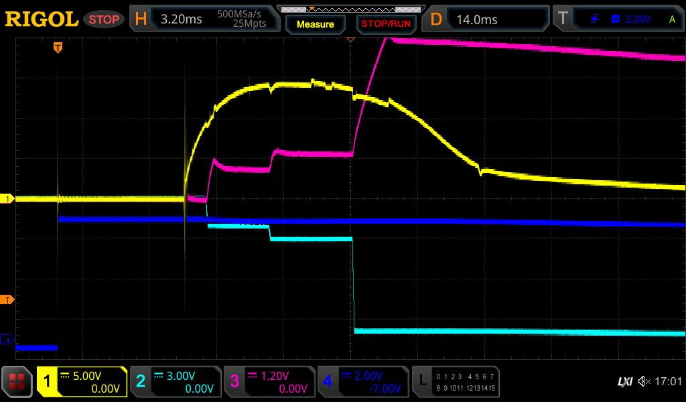Click the orange trigger level marker on left edge
Screen dimensions: 686x402
tap(8, 299)
